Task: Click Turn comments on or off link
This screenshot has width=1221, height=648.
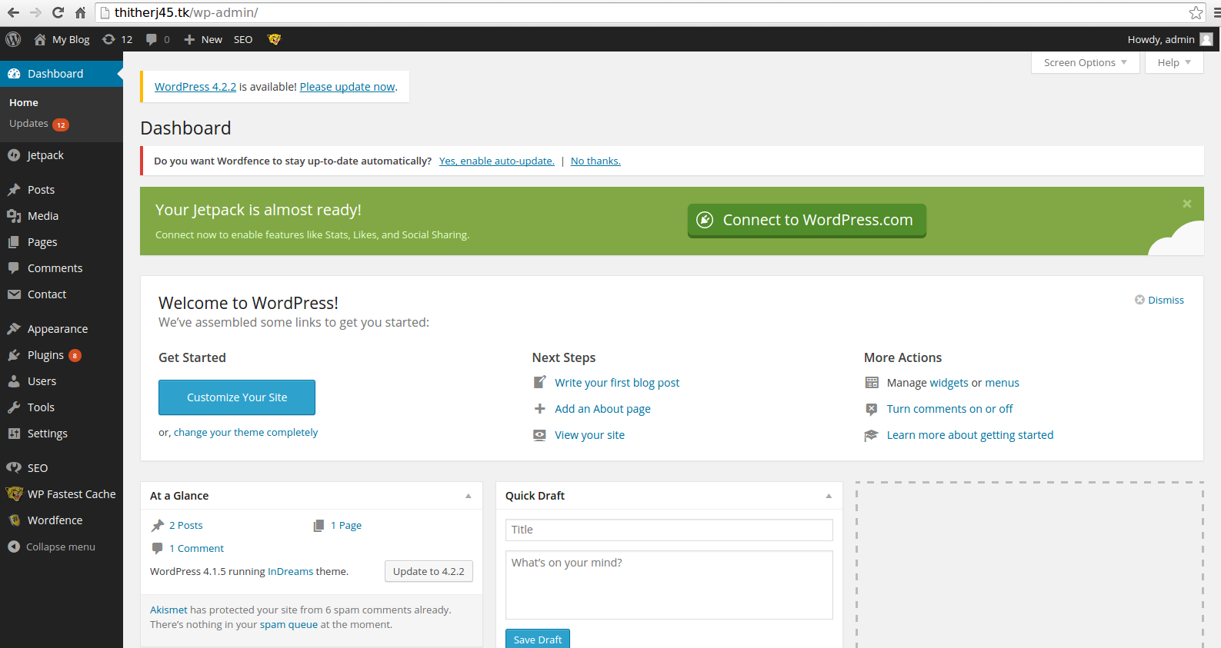Action: coord(949,409)
